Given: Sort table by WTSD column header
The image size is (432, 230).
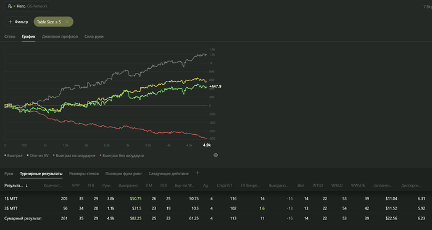Looking at the screenshot, I should [318, 185].
